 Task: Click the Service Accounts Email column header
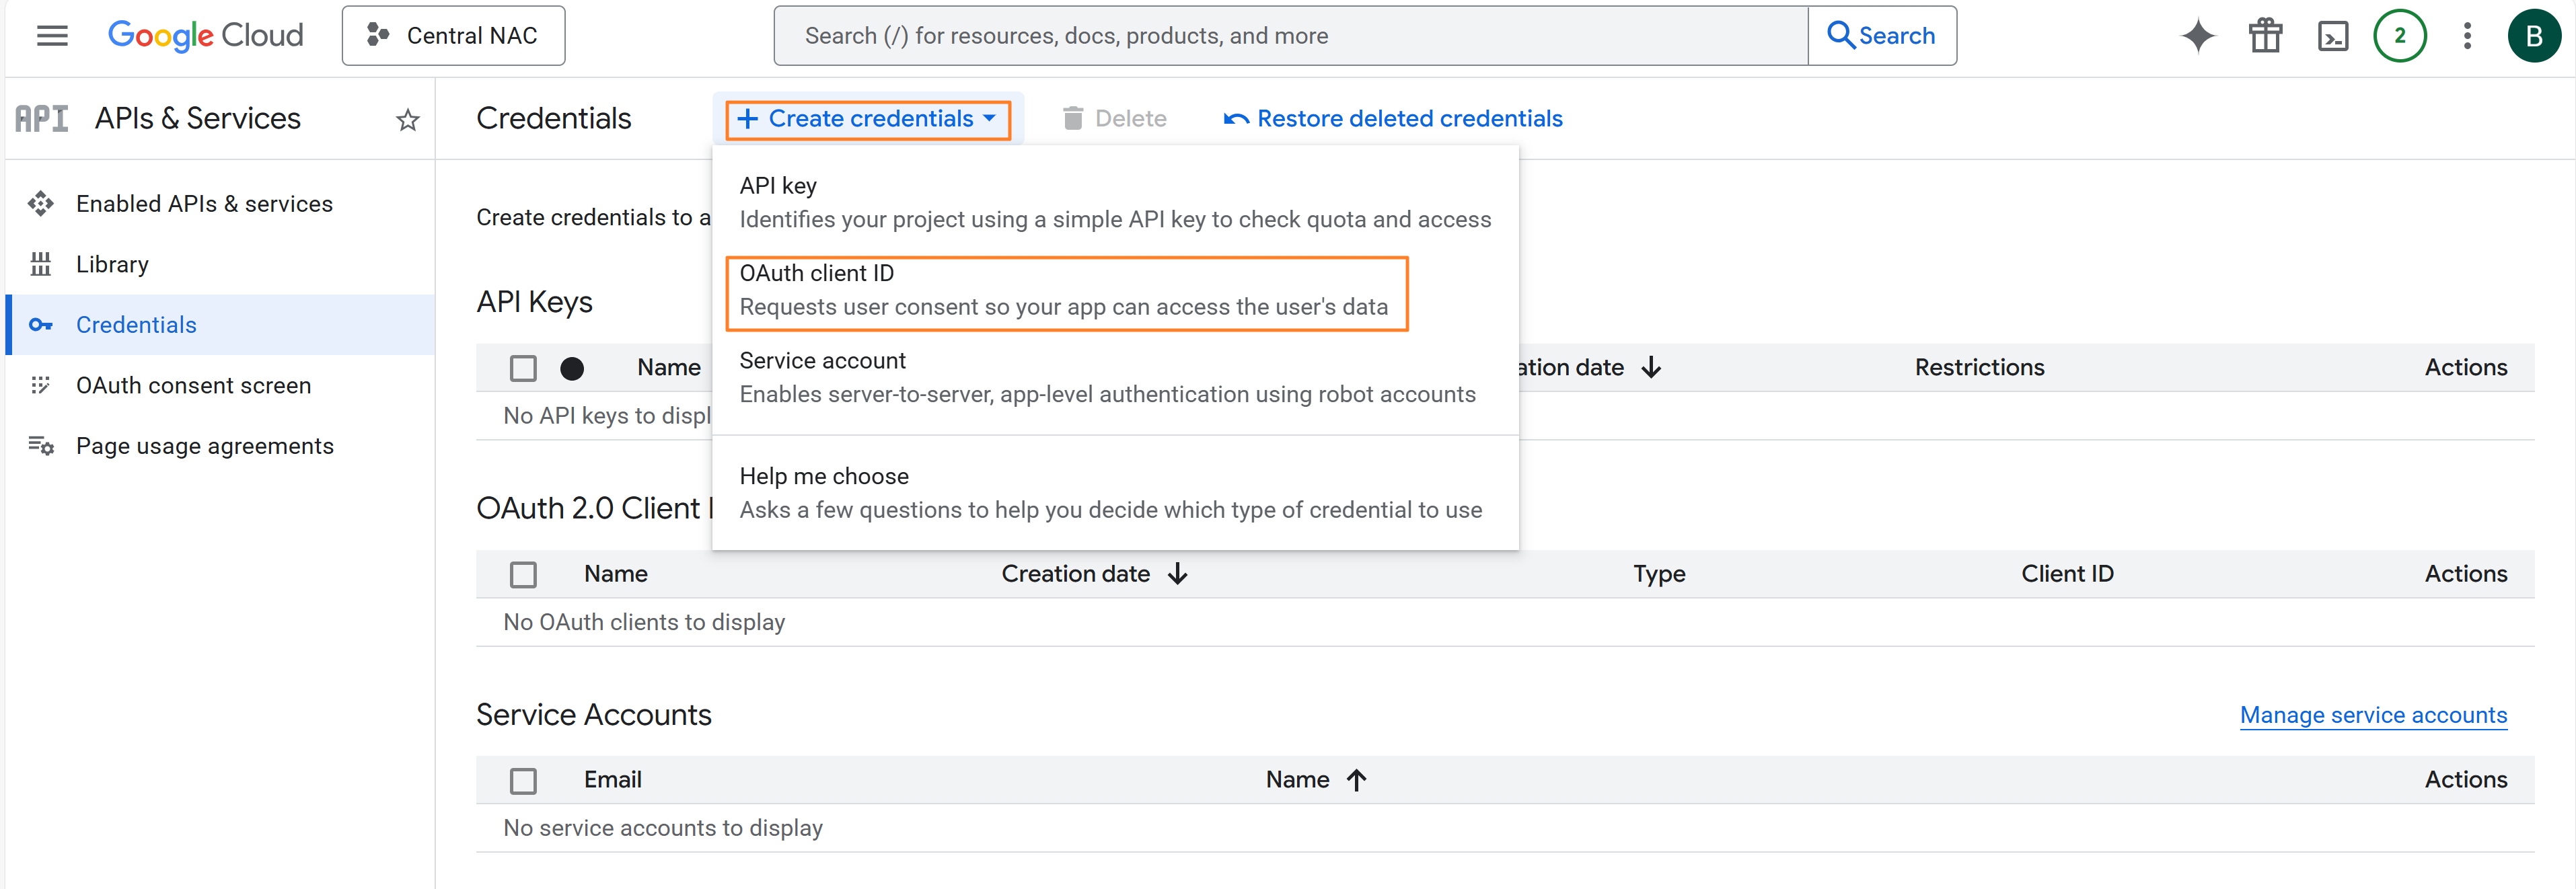(613, 780)
